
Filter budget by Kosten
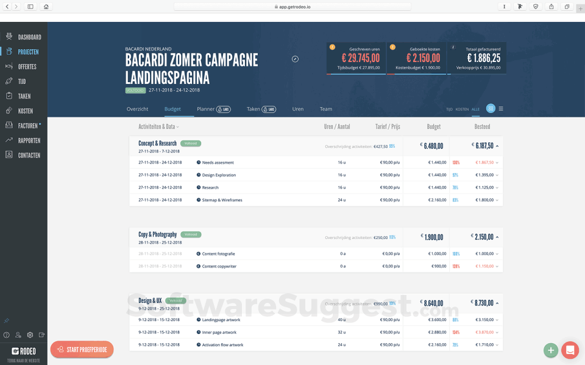pos(462,109)
